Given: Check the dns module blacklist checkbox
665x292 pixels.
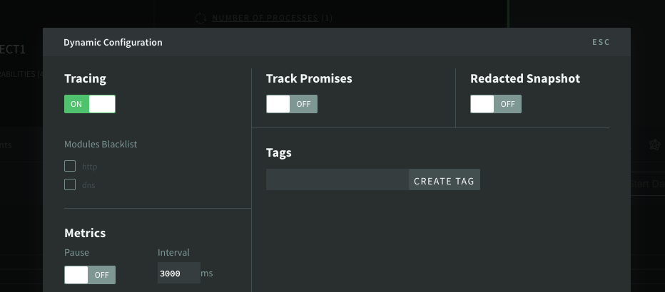Looking at the screenshot, I should coord(70,184).
